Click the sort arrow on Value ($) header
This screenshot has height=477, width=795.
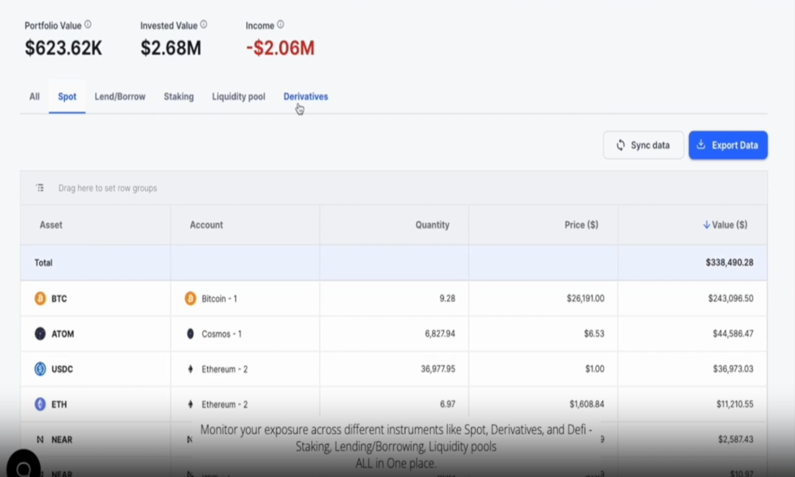[706, 225]
